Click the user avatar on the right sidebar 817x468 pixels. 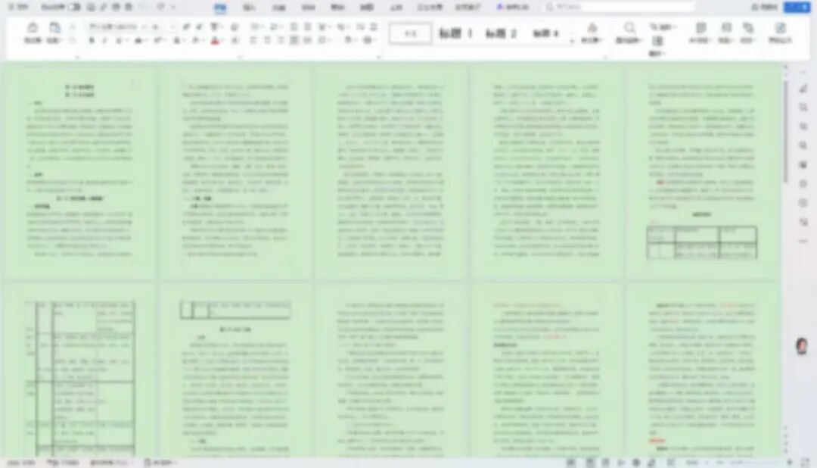tap(802, 346)
